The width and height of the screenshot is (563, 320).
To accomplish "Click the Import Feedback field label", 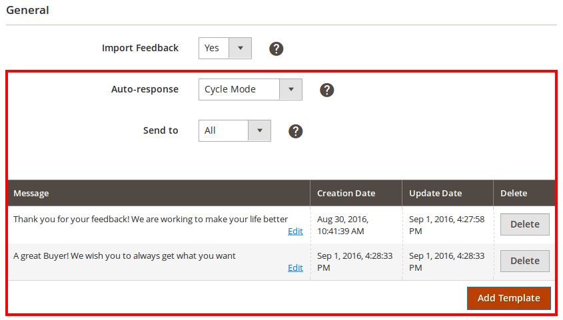I will (x=140, y=48).
